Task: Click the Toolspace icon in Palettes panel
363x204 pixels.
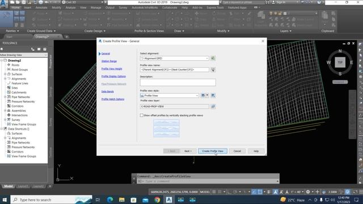Action: pos(6,19)
